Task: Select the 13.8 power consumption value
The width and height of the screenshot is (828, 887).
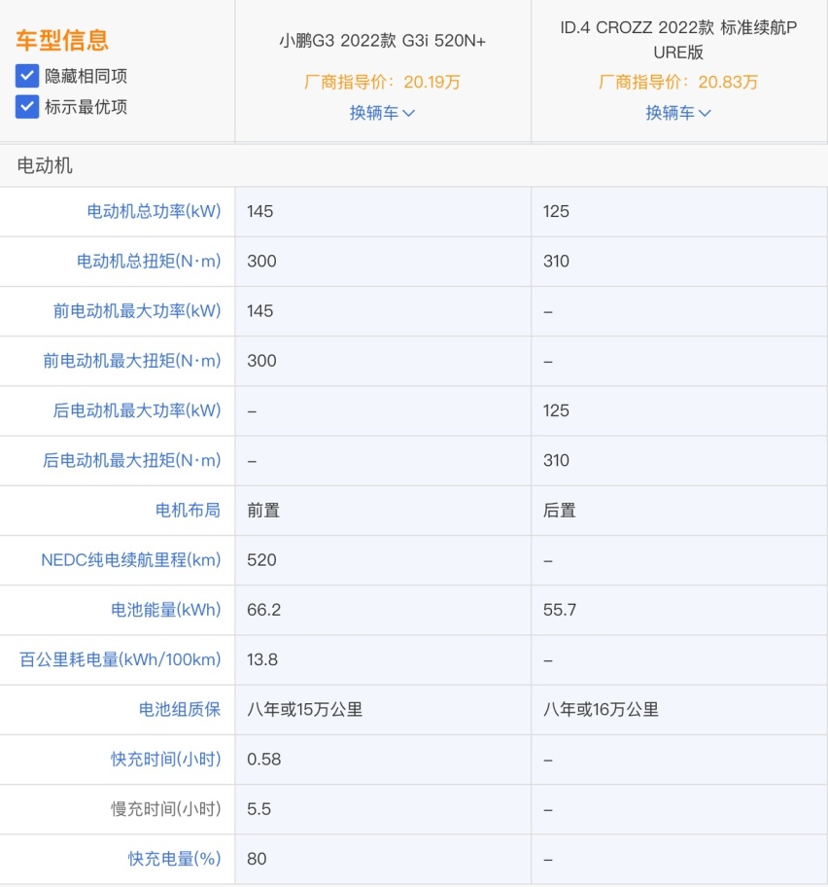Action: (262, 659)
